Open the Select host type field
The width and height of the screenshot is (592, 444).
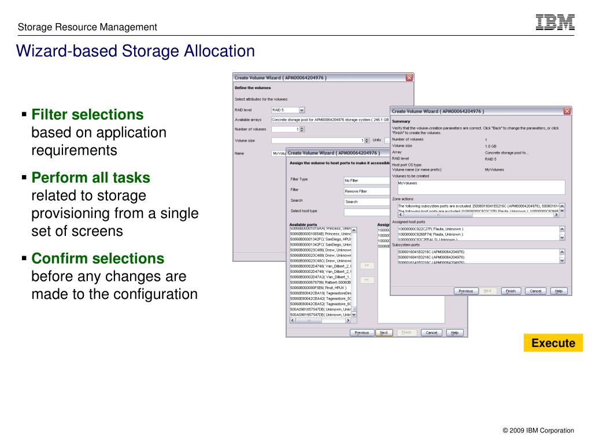(367, 212)
